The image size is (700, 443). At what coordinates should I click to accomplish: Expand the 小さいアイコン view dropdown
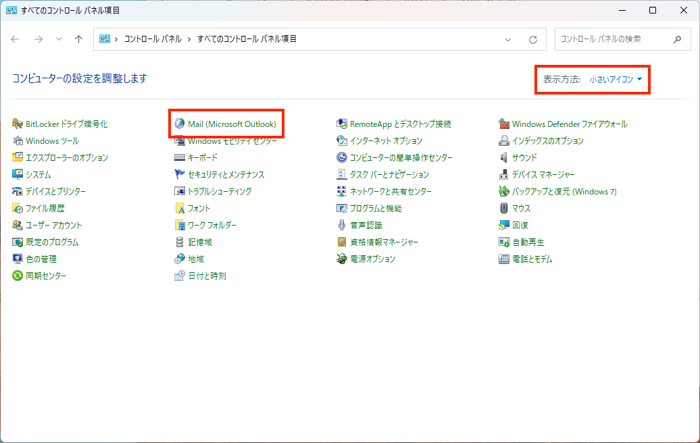click(x=615, y=80)
